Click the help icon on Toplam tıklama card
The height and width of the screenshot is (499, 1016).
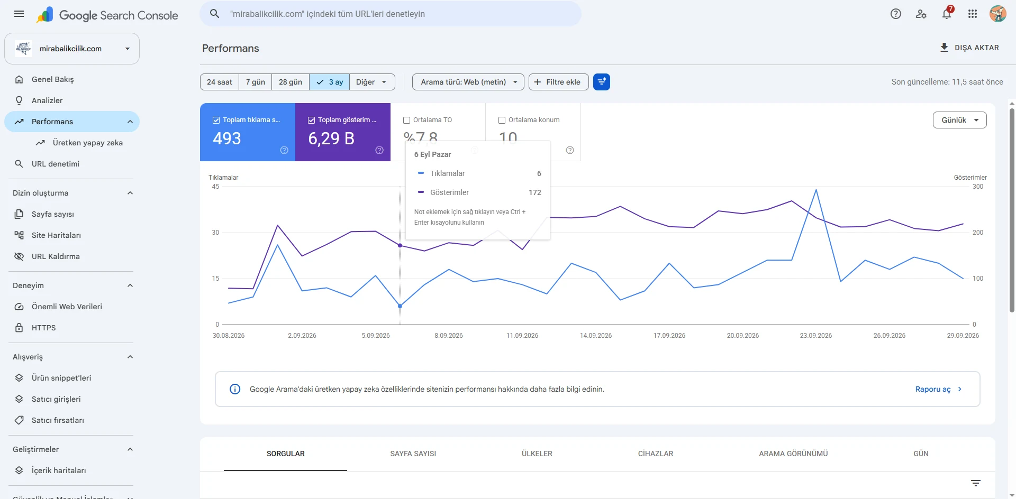tap(284, 150)
